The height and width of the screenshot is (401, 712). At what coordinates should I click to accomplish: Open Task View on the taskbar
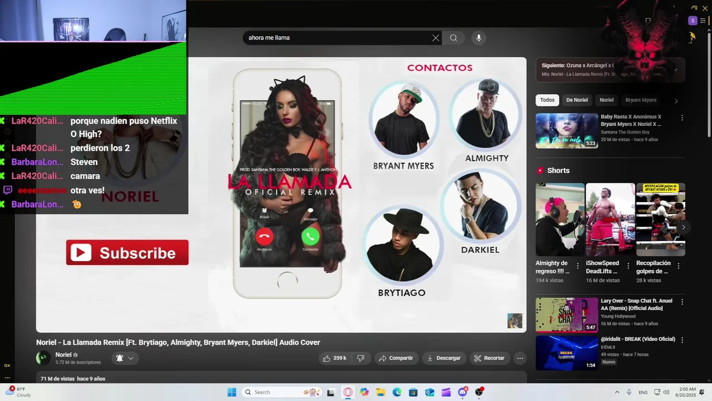tap(331, 392)
